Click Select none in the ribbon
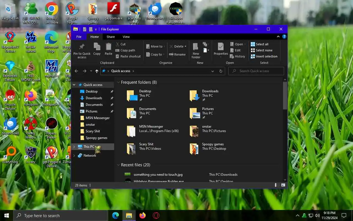 [x=261, y=50]
